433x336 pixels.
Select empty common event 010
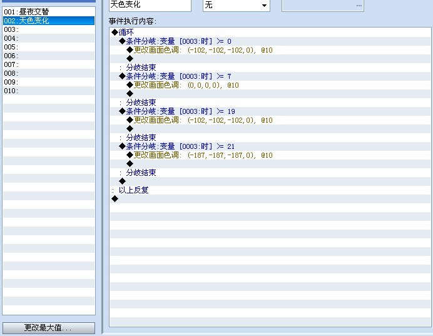pos(49,91)
